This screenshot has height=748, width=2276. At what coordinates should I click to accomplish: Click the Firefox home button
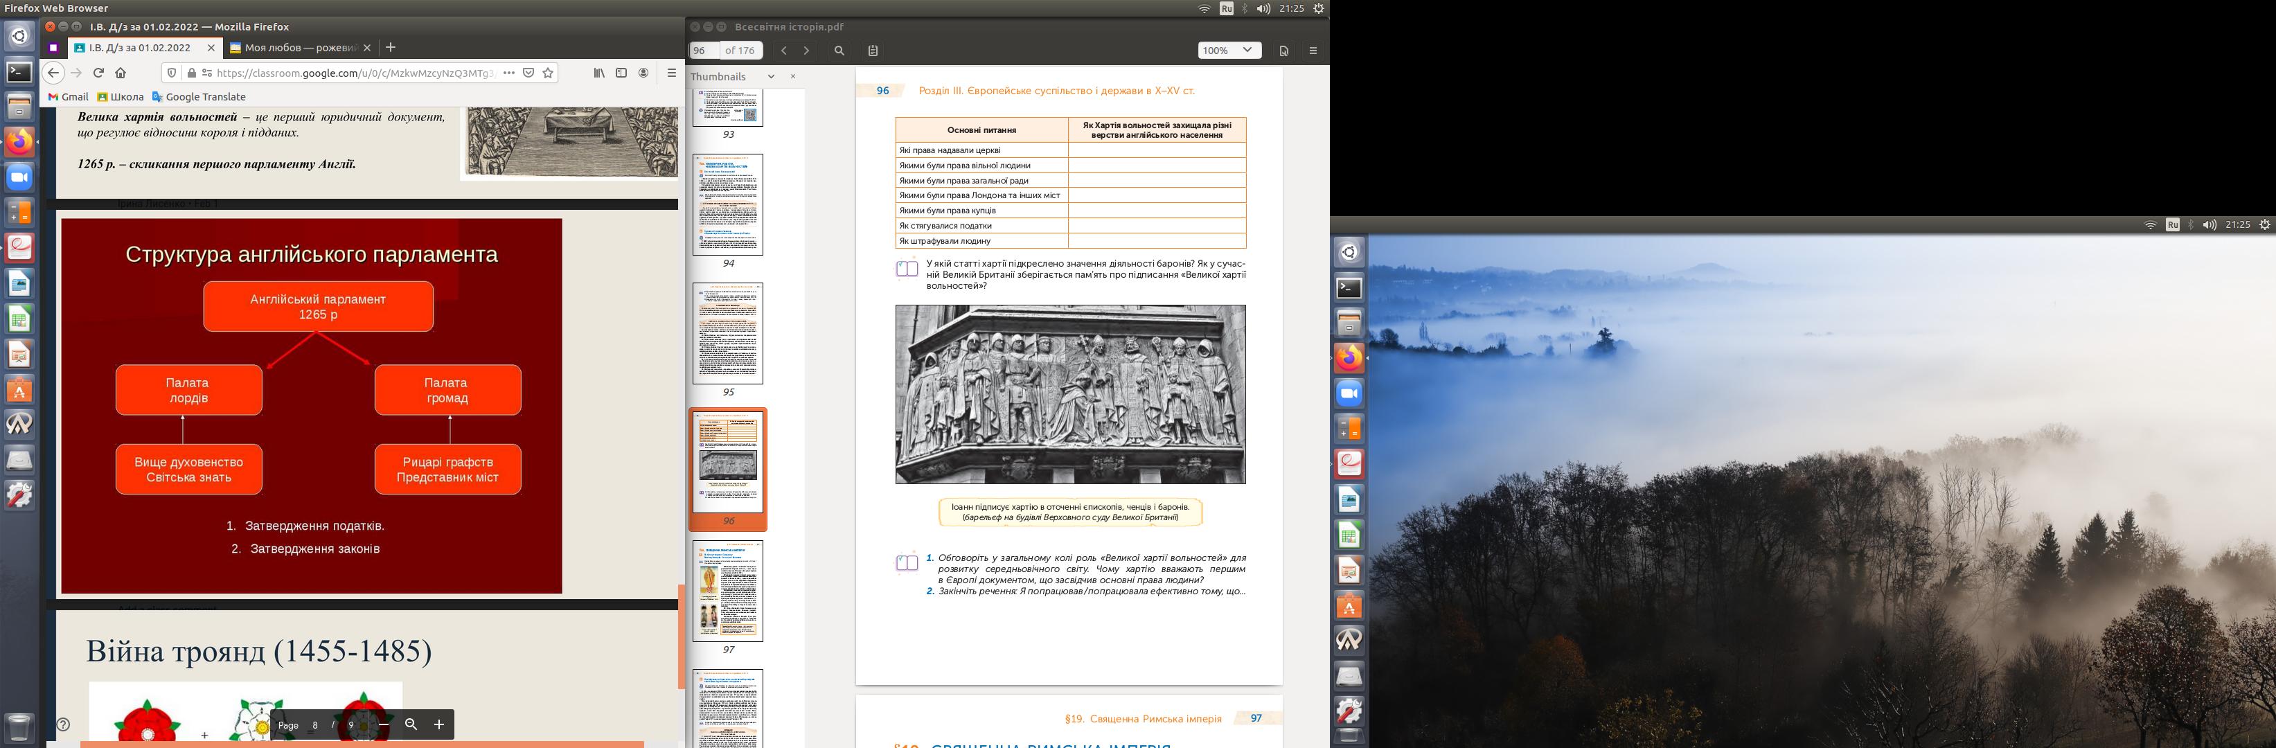pyautogui.click(x=121, y=73)
